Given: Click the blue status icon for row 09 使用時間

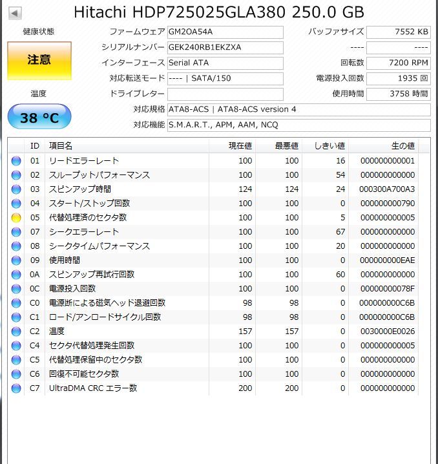Looking at the screenshot, I should (x=16, y=260).
